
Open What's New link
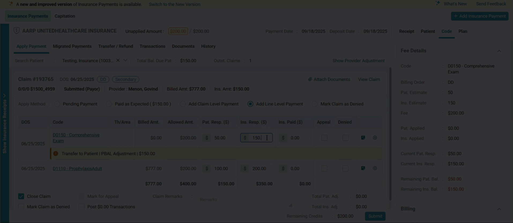[455, 4]
